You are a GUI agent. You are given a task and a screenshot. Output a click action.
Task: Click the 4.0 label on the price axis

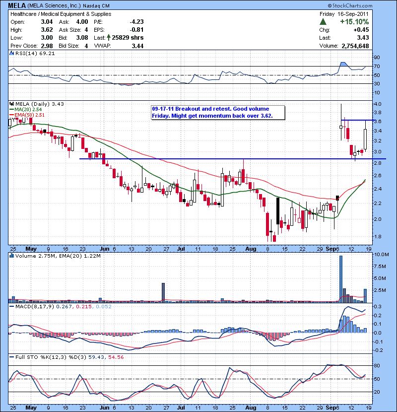point(377,104)
